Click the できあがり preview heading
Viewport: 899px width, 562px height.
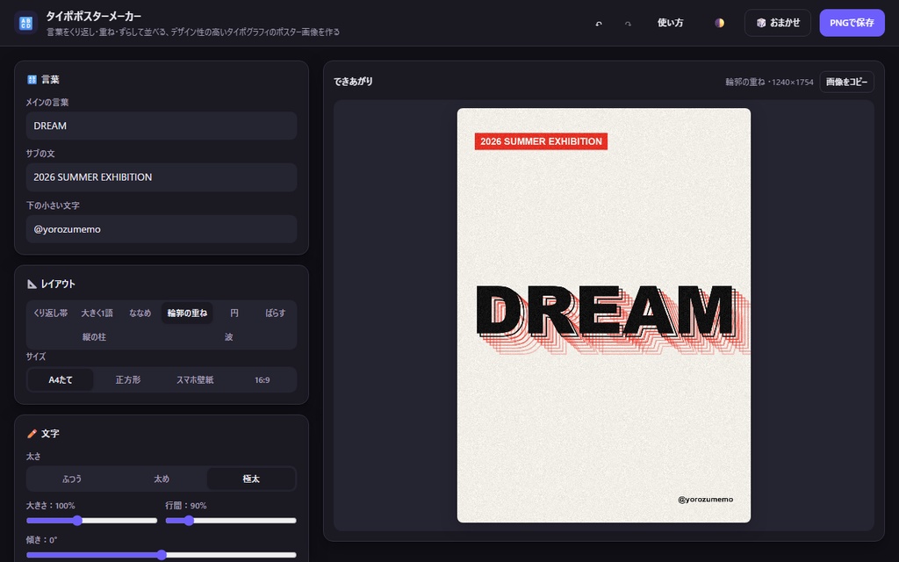point(353,82)
